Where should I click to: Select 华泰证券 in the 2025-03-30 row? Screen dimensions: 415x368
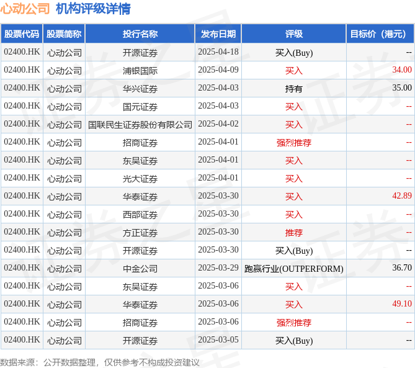(x=140, y=197)
